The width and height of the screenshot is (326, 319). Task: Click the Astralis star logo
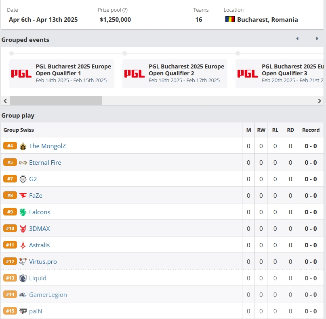coord(23,245)
